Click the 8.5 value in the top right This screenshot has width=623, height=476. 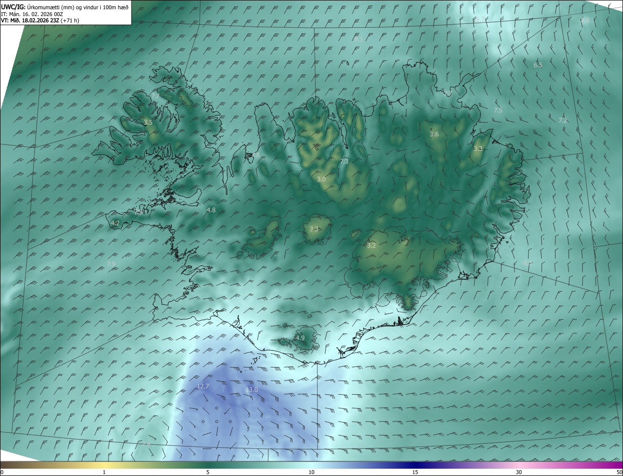585,20
